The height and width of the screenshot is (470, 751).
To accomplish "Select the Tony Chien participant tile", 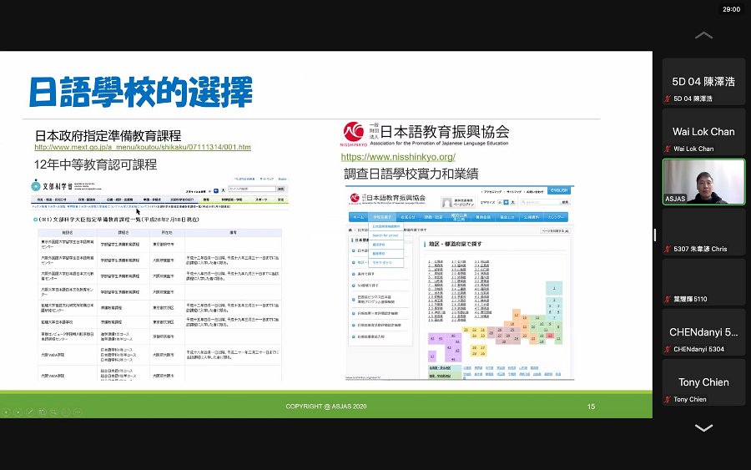I will (703, 382).
